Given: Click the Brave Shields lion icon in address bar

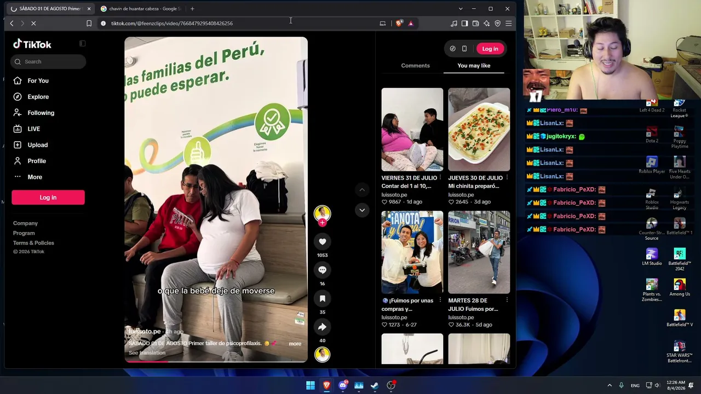Looking at the screenshot, I should pos(399,23).
